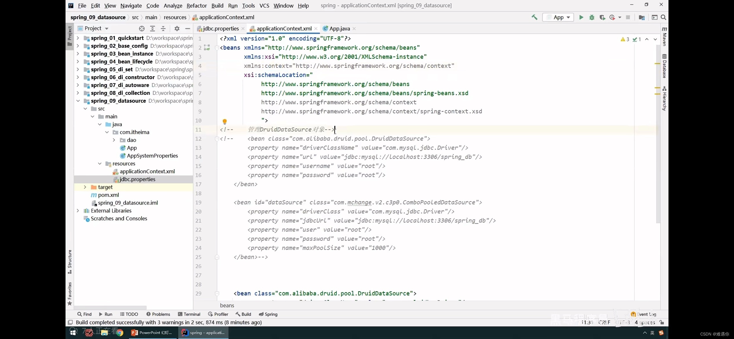Click the beans gutter icon on line 2

pos(207,48)
